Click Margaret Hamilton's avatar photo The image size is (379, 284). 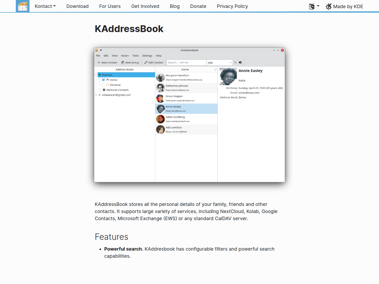[x=161, y=78]
